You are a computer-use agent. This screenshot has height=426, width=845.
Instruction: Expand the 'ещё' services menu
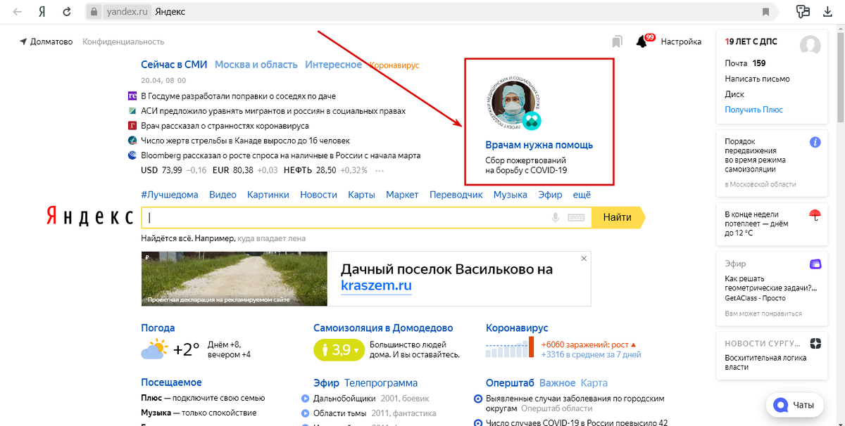582,195
